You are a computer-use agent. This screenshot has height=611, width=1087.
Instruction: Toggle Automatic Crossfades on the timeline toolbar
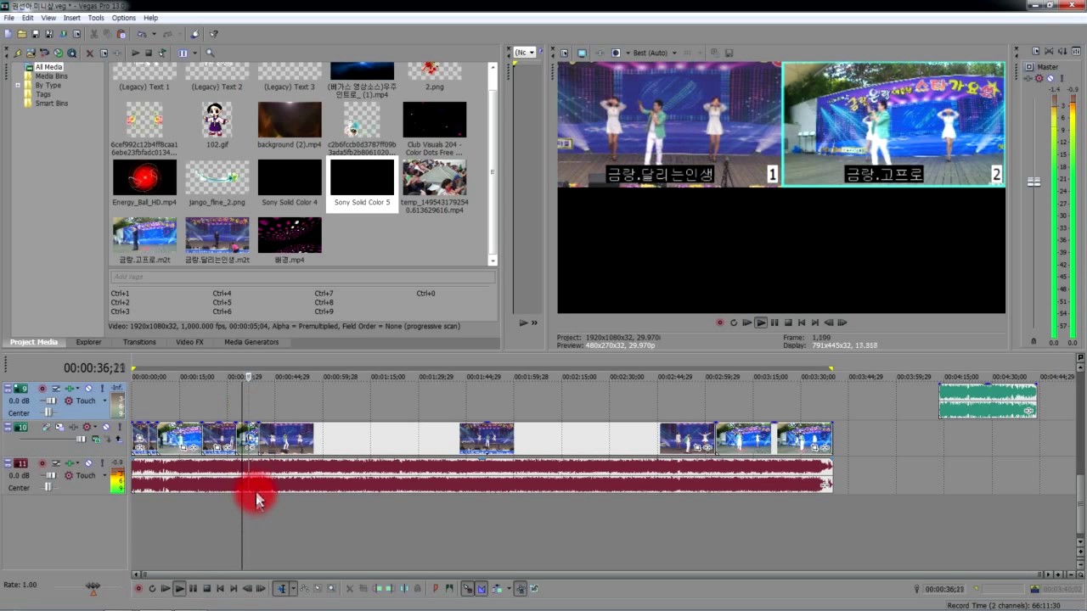point(482,588)
